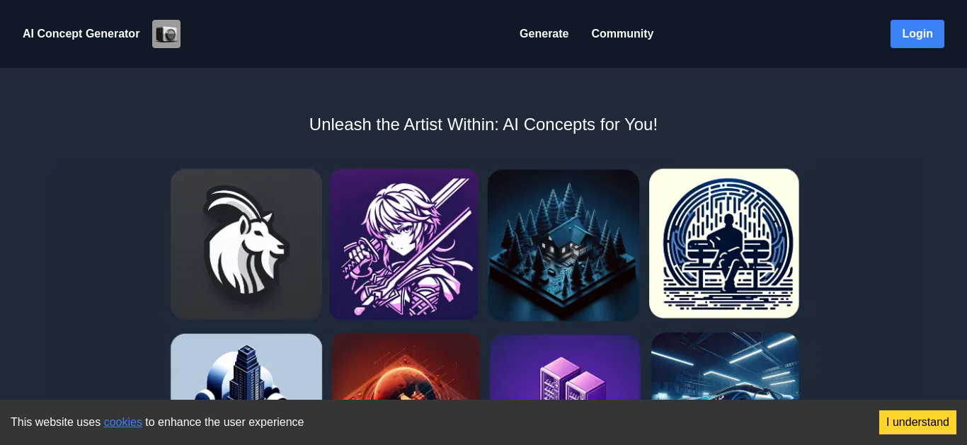
Task: Dismiss cookie notice with I understand
Action: [917, 422]
